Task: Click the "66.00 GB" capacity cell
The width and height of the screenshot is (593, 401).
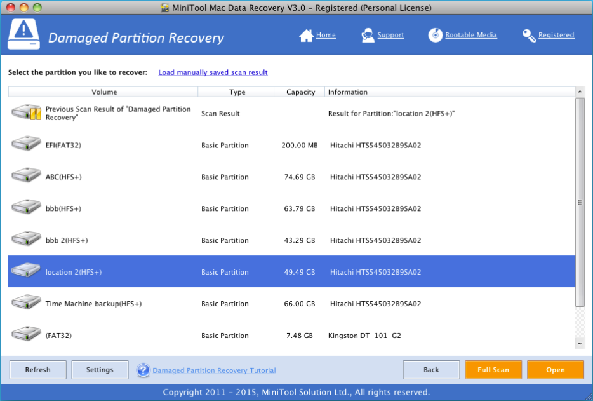Action: click(300, 304)
